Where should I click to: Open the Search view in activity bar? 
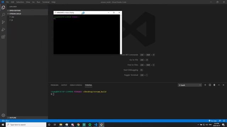point(3,15)
